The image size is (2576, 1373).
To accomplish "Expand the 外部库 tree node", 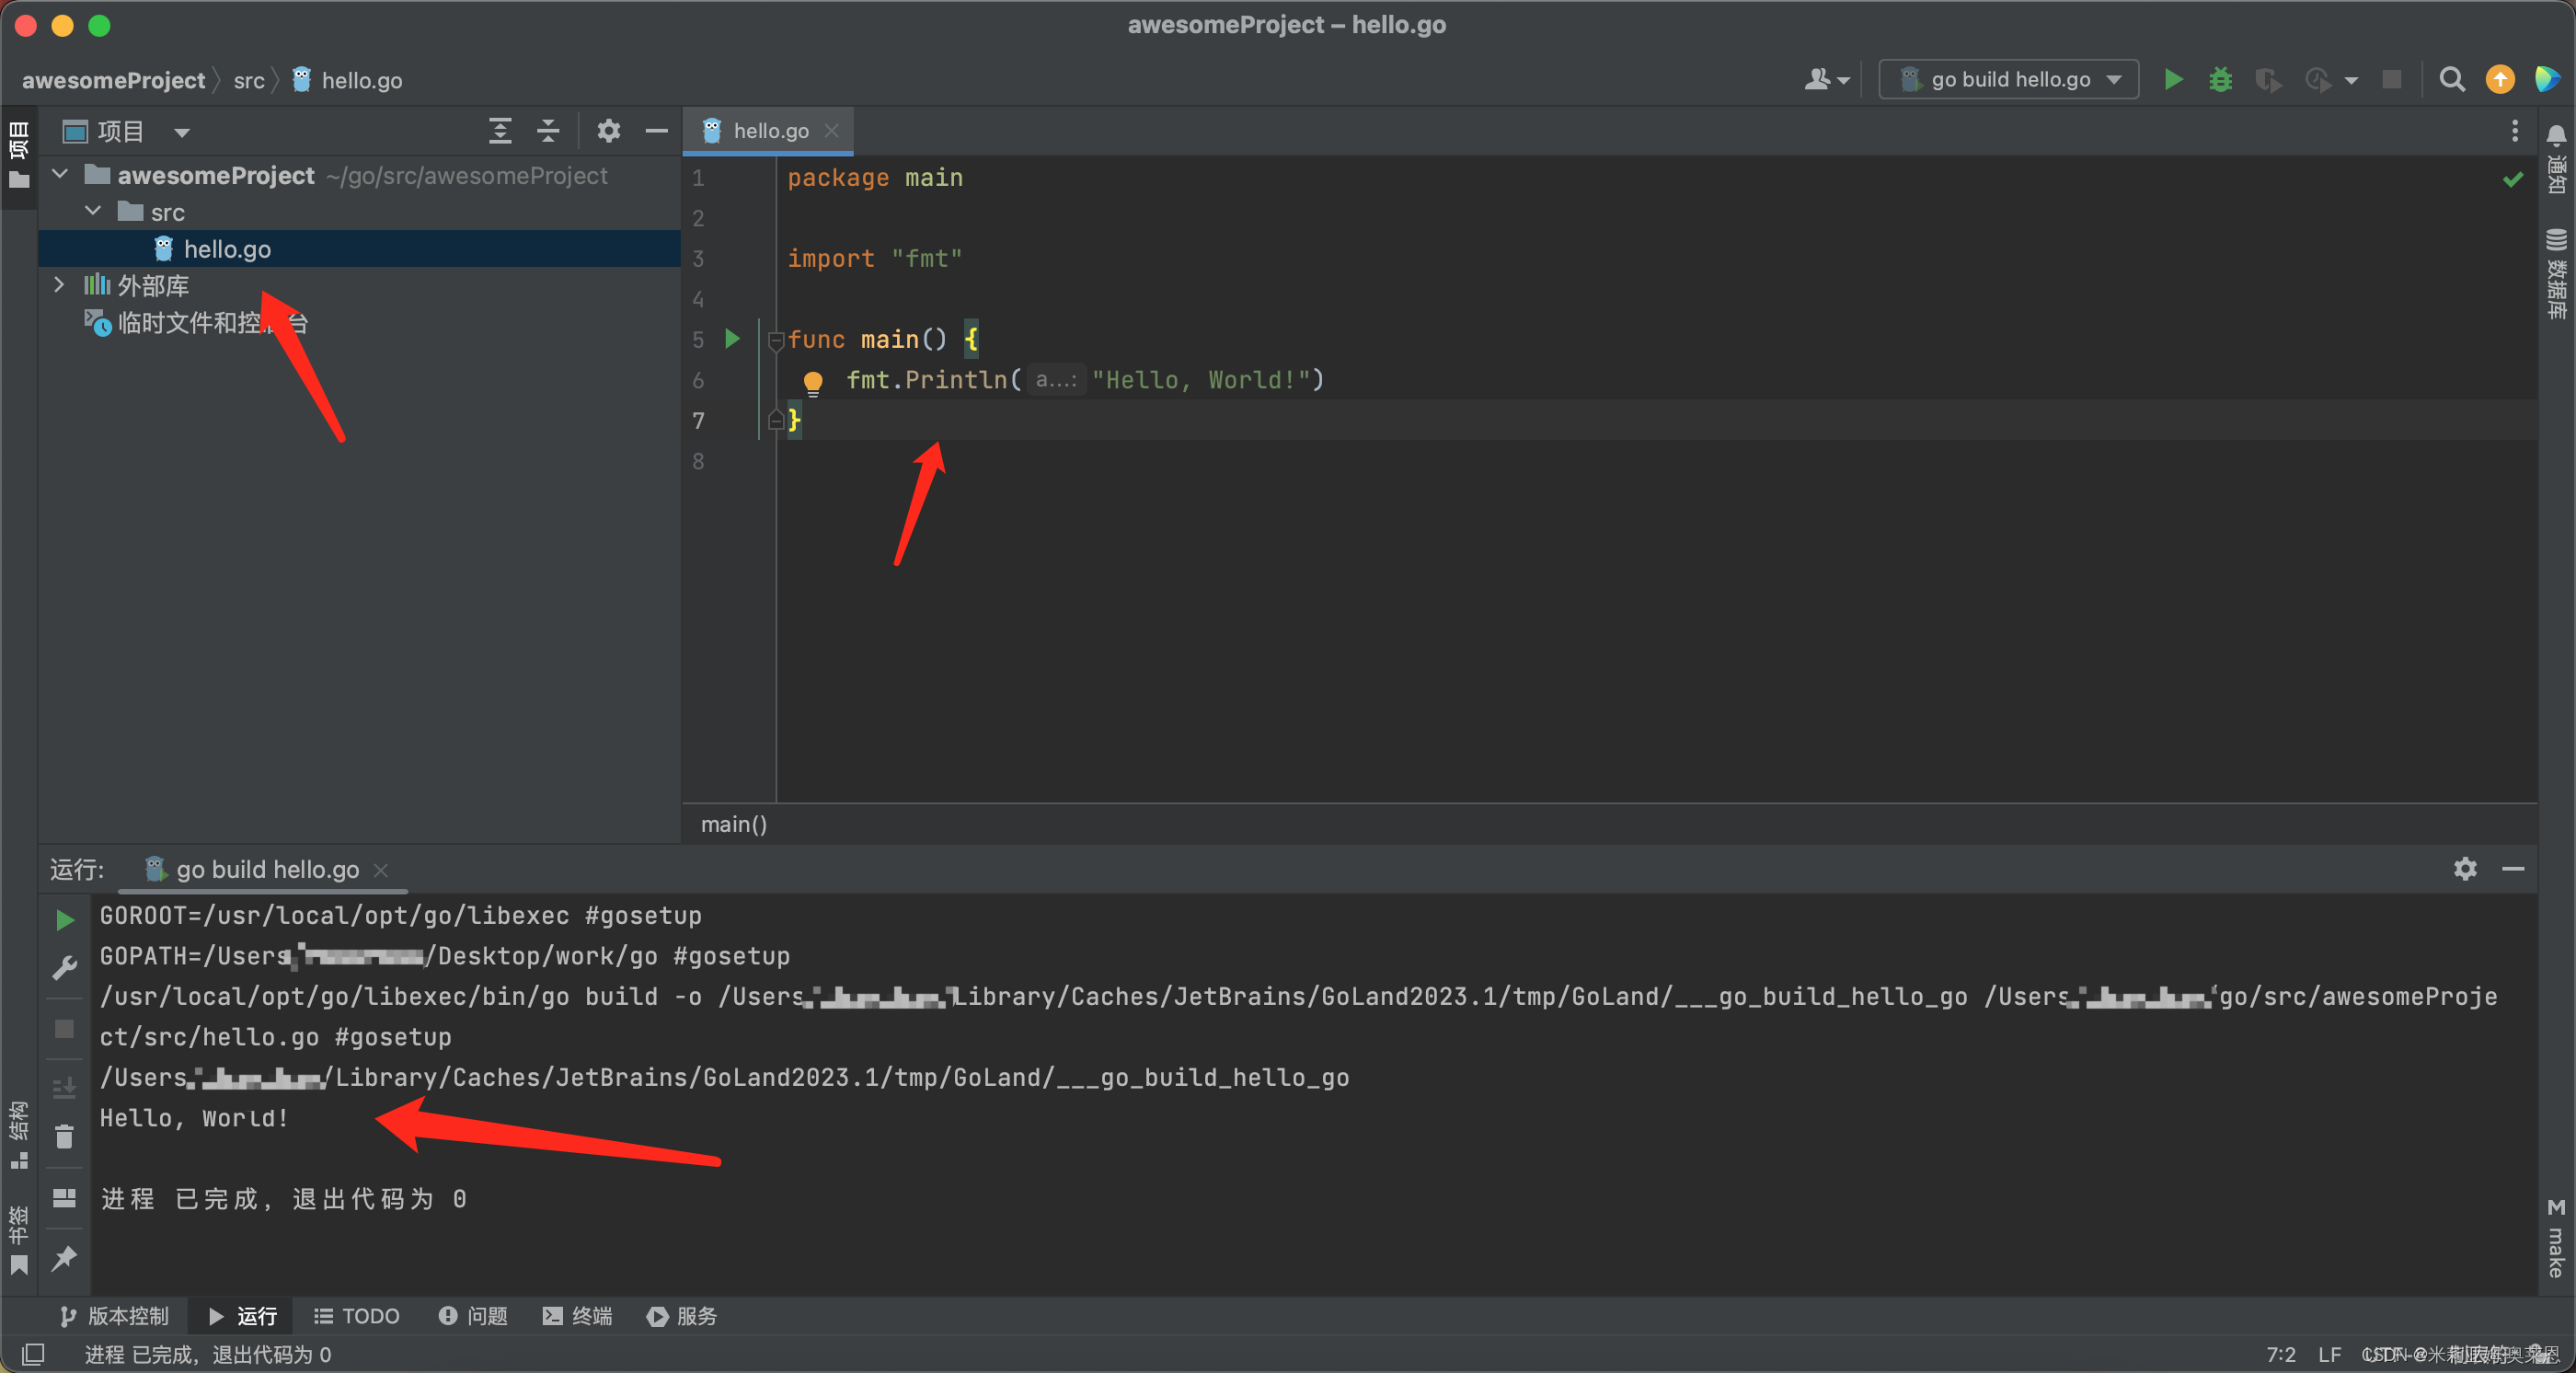I will tap(60, 285).
